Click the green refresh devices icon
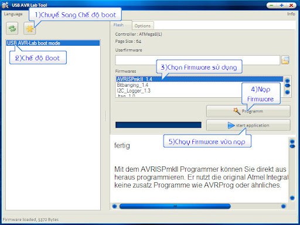This screenshot has height=225, width=300. pos(12,29)
